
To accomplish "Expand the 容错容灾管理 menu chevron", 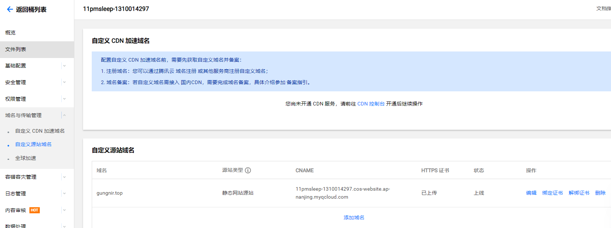I will (64, 177).
